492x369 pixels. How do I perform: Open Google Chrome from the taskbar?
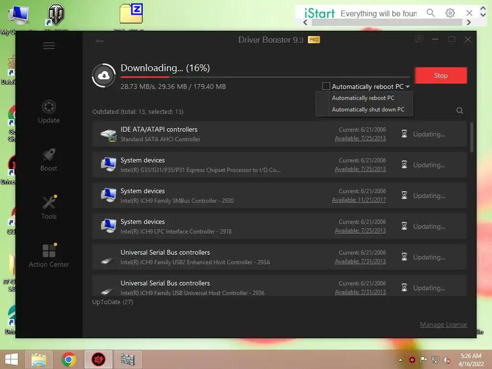click(x=69, y=359)
